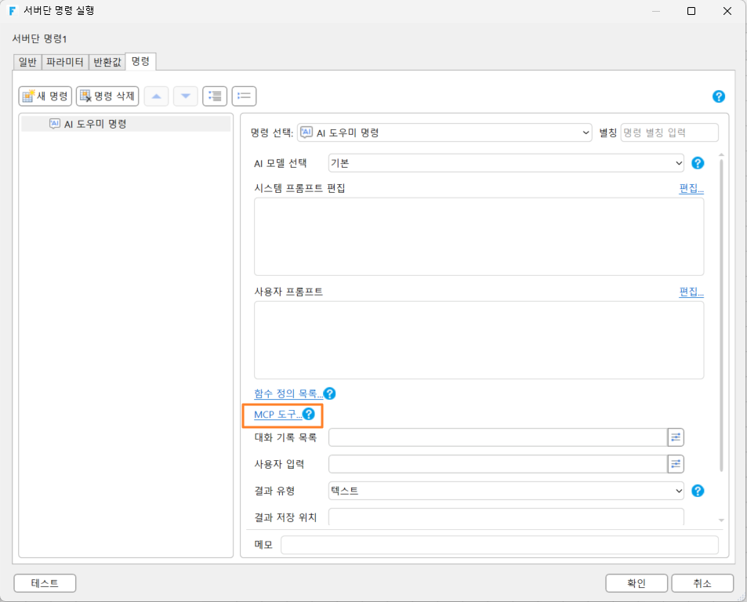Move command up with the up arrow
This screenshot has height=602, width=747.
(156, 96)
